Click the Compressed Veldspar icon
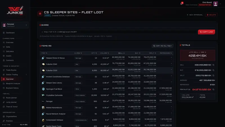 tap(43, 120)
